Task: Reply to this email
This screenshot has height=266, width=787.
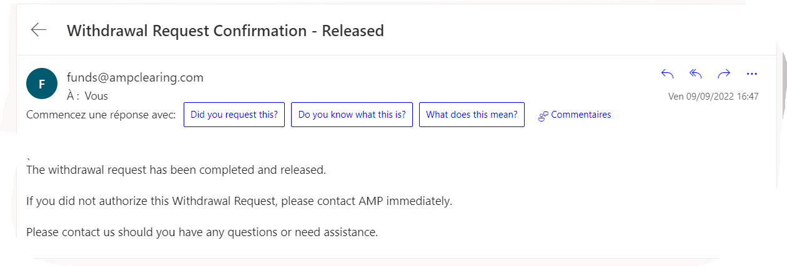Action: (667, 74)
